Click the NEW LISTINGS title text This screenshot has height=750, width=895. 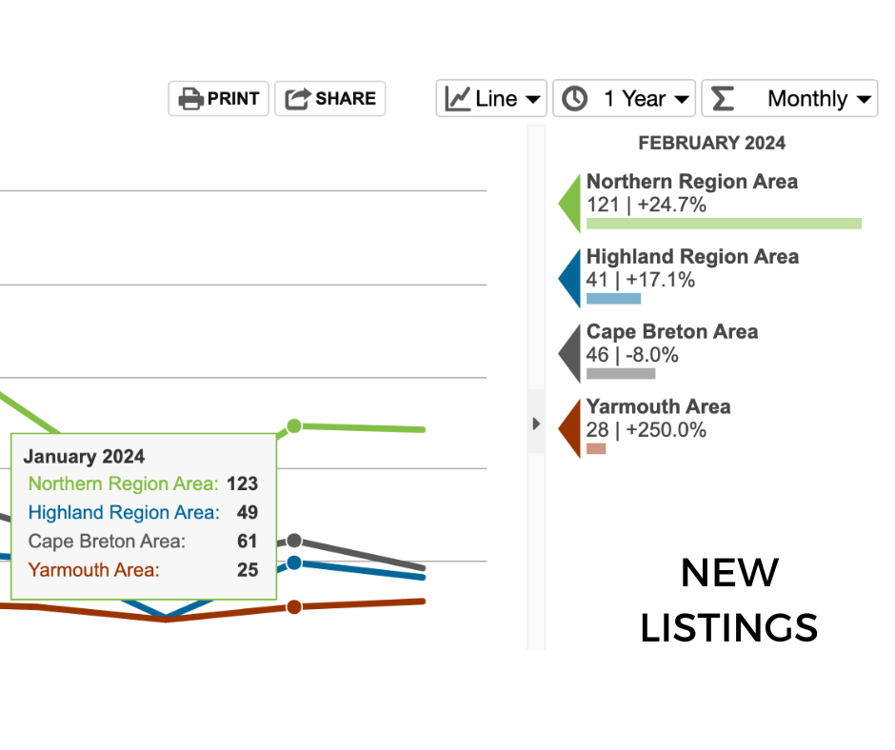729,600
